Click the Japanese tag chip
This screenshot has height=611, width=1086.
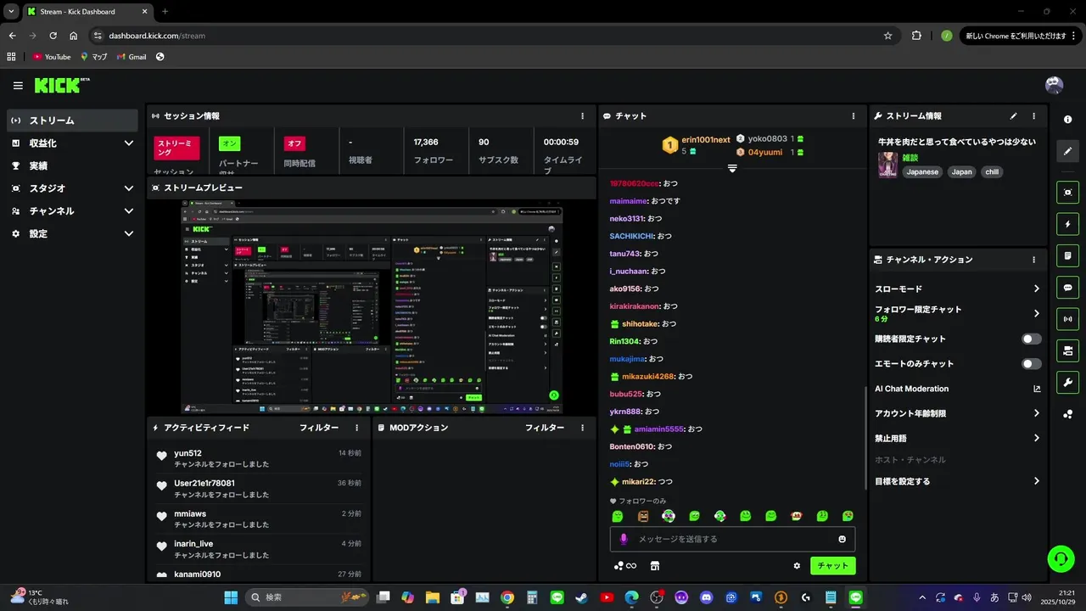pyautogui.click(x=922, y=171)
